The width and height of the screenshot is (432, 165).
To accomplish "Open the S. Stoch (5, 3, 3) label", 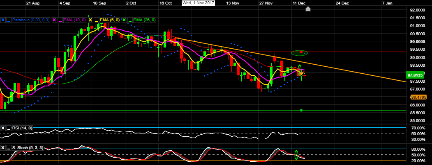I will pyautogui.click(x=28, y=148).
